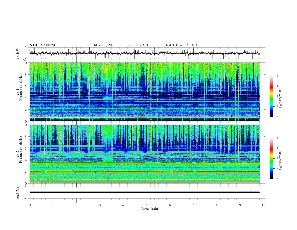Click the time axis tick label '8'
The image size is (297, 230).
[217, 205]
